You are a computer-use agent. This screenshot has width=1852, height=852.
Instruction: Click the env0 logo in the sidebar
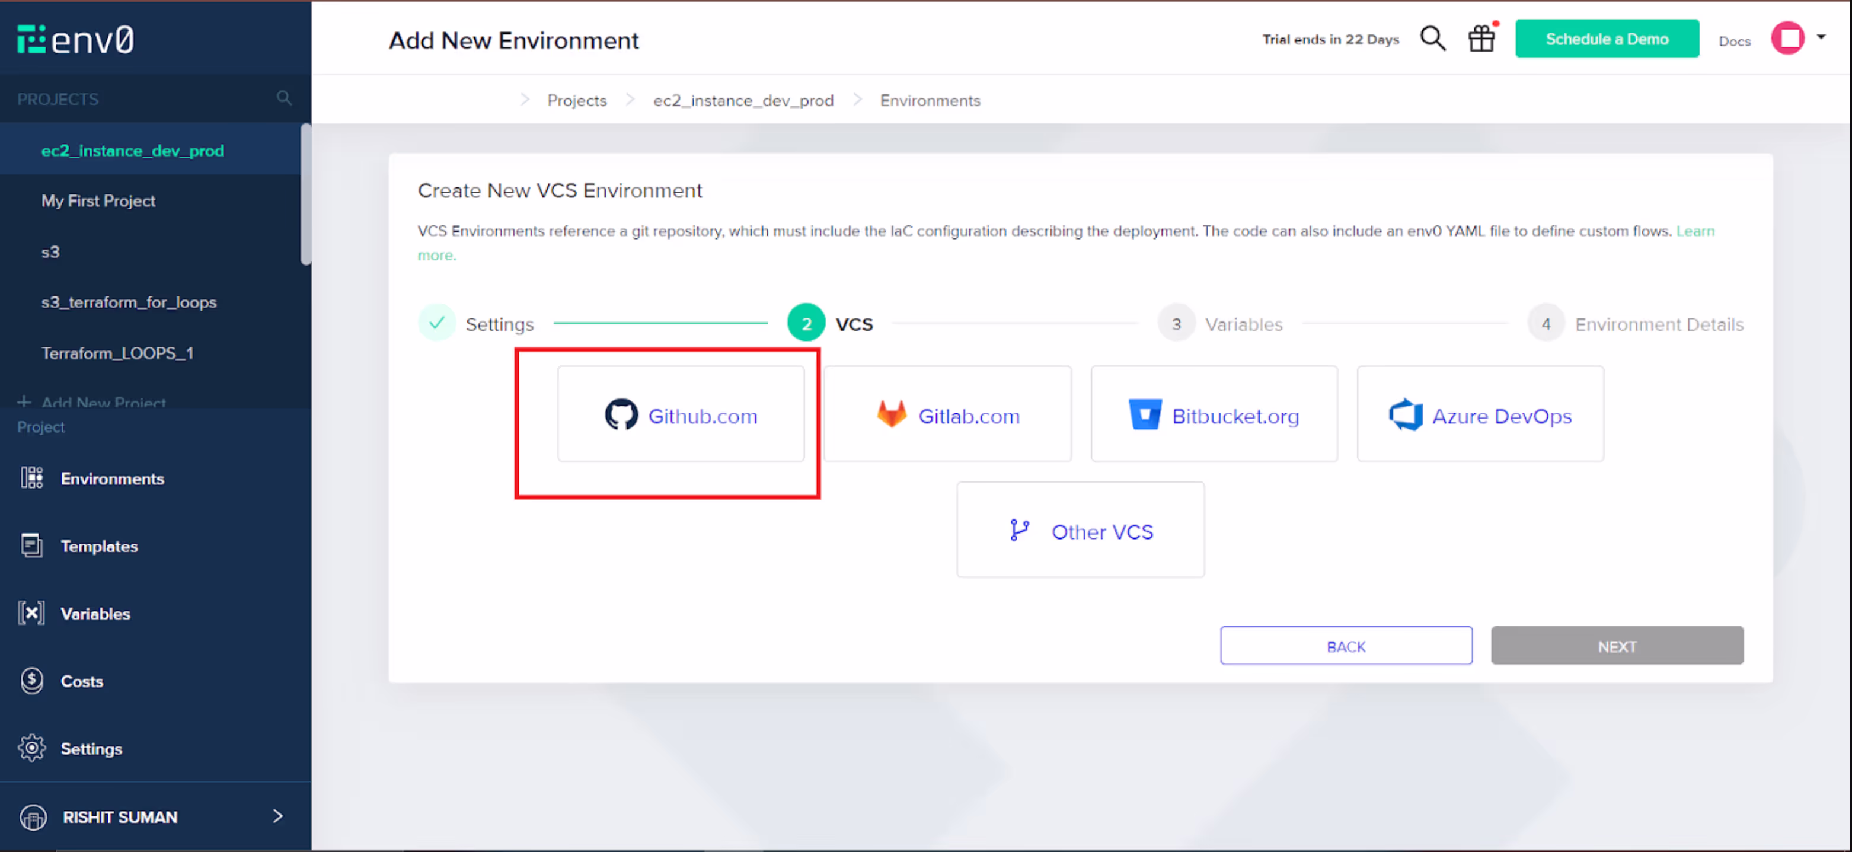pyautogui.click(x=75, y=39)
